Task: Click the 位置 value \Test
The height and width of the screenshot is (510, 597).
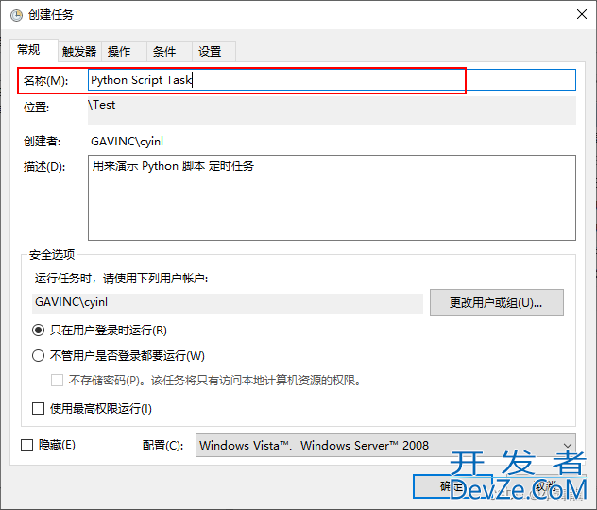Action: pos(102,105)
